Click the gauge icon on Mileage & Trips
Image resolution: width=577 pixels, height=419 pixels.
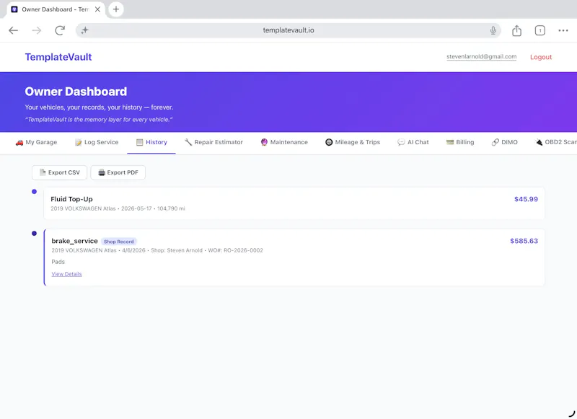(x=329, y=142)
